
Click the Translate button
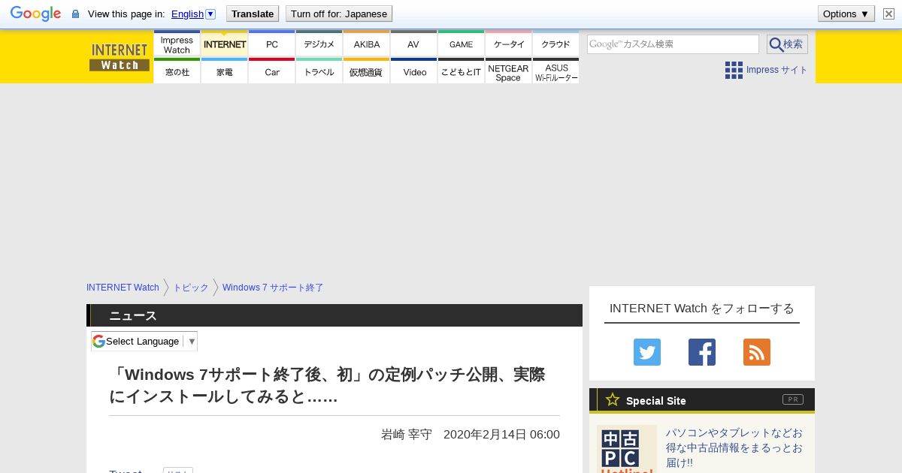click(253, 14)
